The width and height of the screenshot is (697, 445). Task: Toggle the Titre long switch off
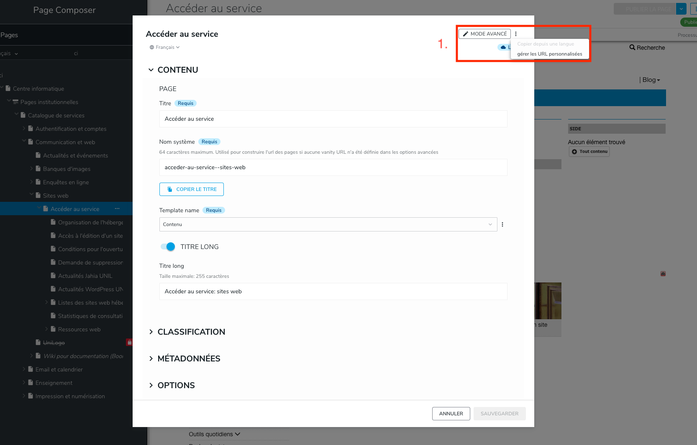168,247
